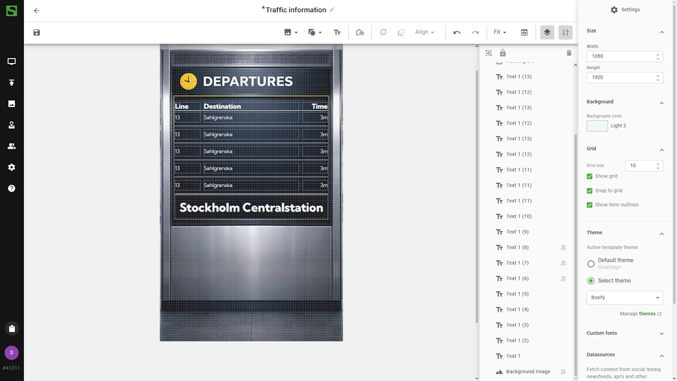Open the Users section (people icon)

point(12,146)
